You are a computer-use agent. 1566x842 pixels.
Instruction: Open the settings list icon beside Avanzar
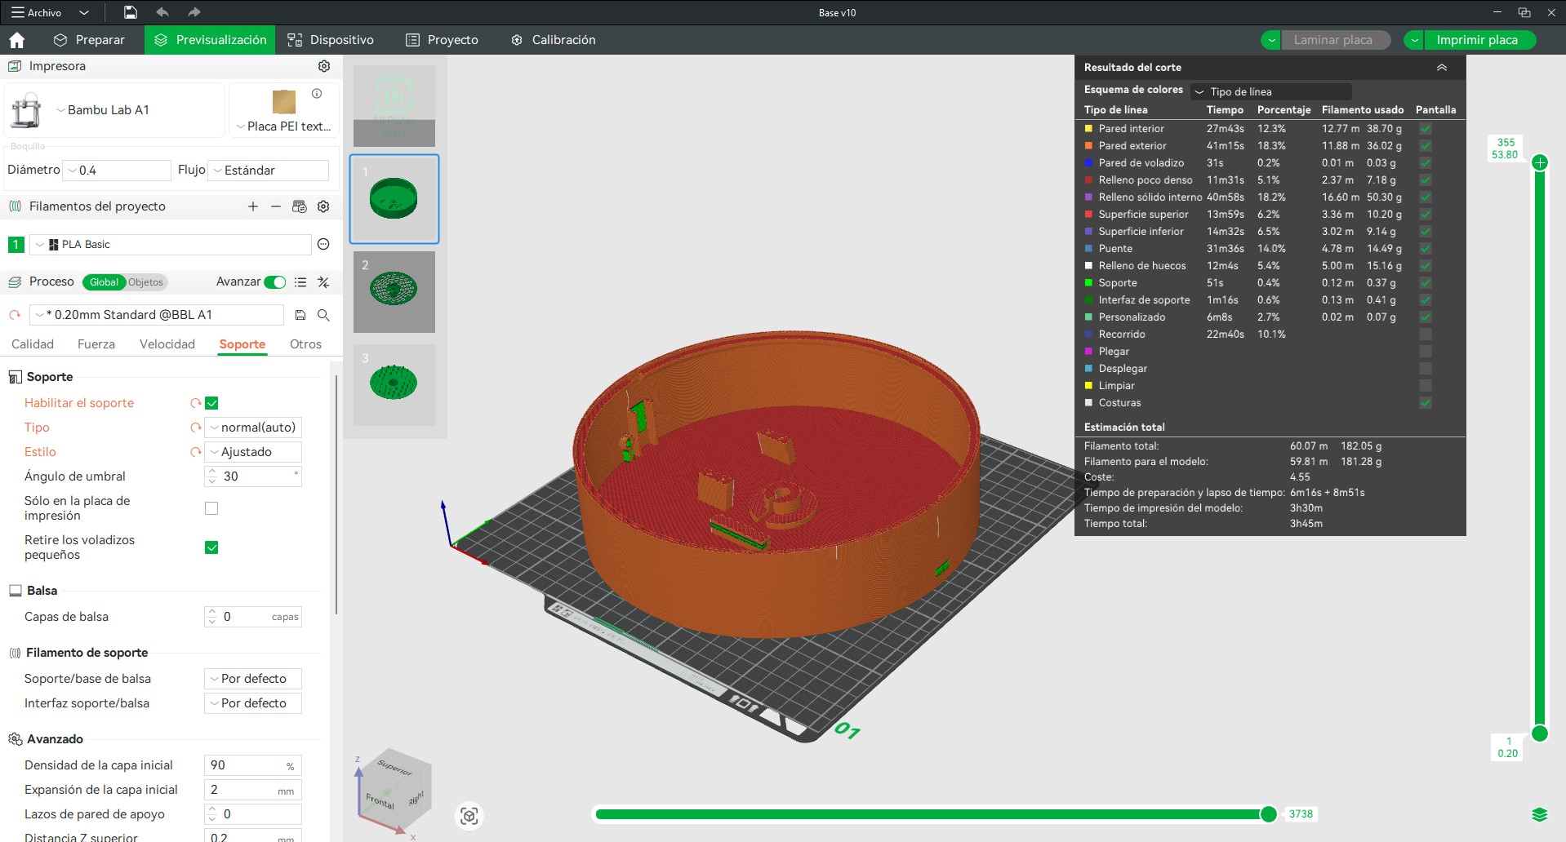300,282
